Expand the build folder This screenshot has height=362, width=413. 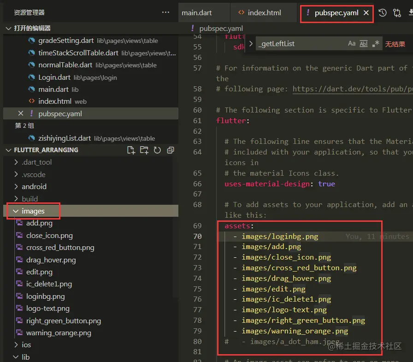[29, 199]
